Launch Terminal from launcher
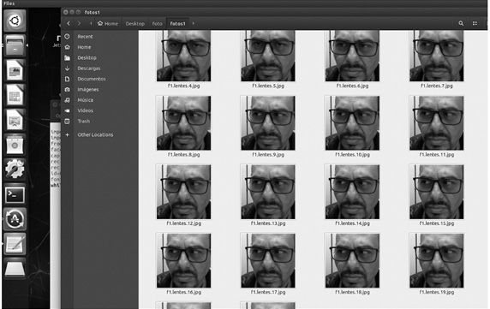This screenshot has width=490, height=309. [x=15, y=194]
